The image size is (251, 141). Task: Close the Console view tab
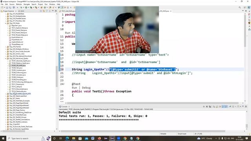[69, 107]
